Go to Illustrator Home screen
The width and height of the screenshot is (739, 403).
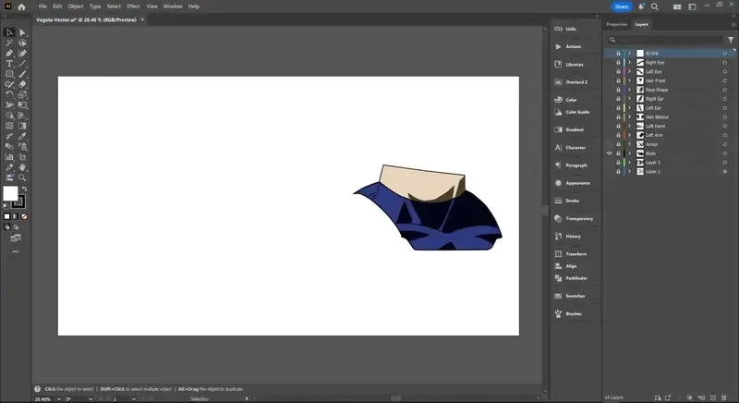coord(21,6)
